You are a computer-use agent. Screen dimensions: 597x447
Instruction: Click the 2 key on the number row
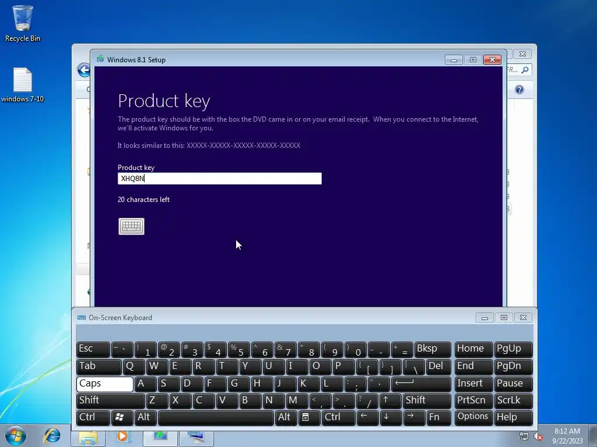[x=168, y=349]
